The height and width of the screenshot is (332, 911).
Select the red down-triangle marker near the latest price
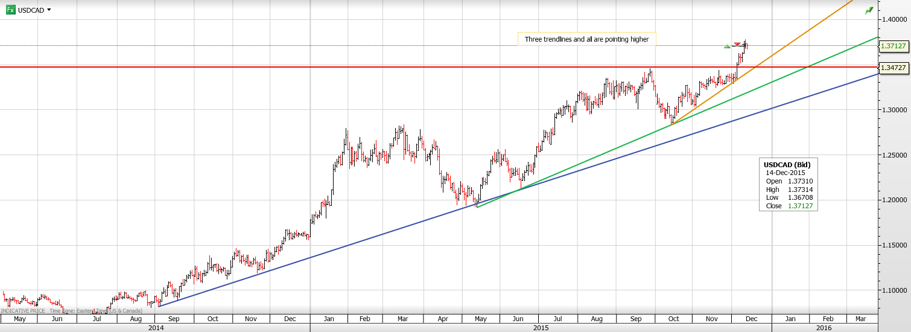737,44
